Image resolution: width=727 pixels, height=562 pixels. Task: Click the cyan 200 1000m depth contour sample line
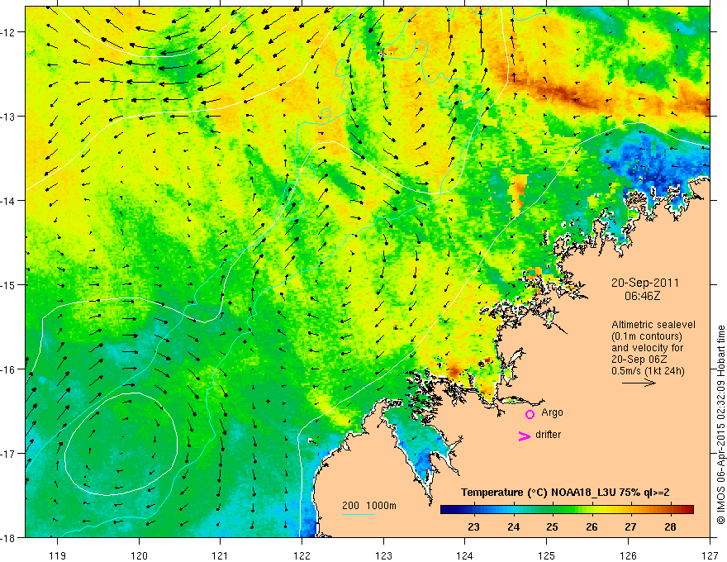click(359, 514)
